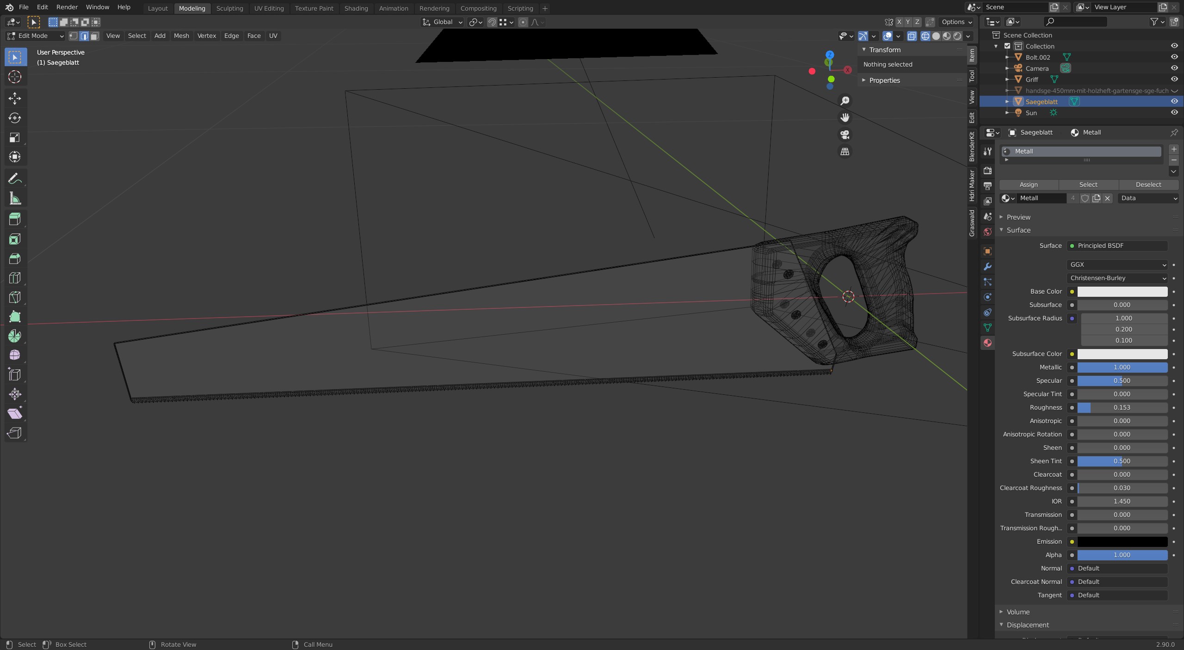Select the Knife tool
The width and height of the screenshot is (1184, 650).
[15, 297]
